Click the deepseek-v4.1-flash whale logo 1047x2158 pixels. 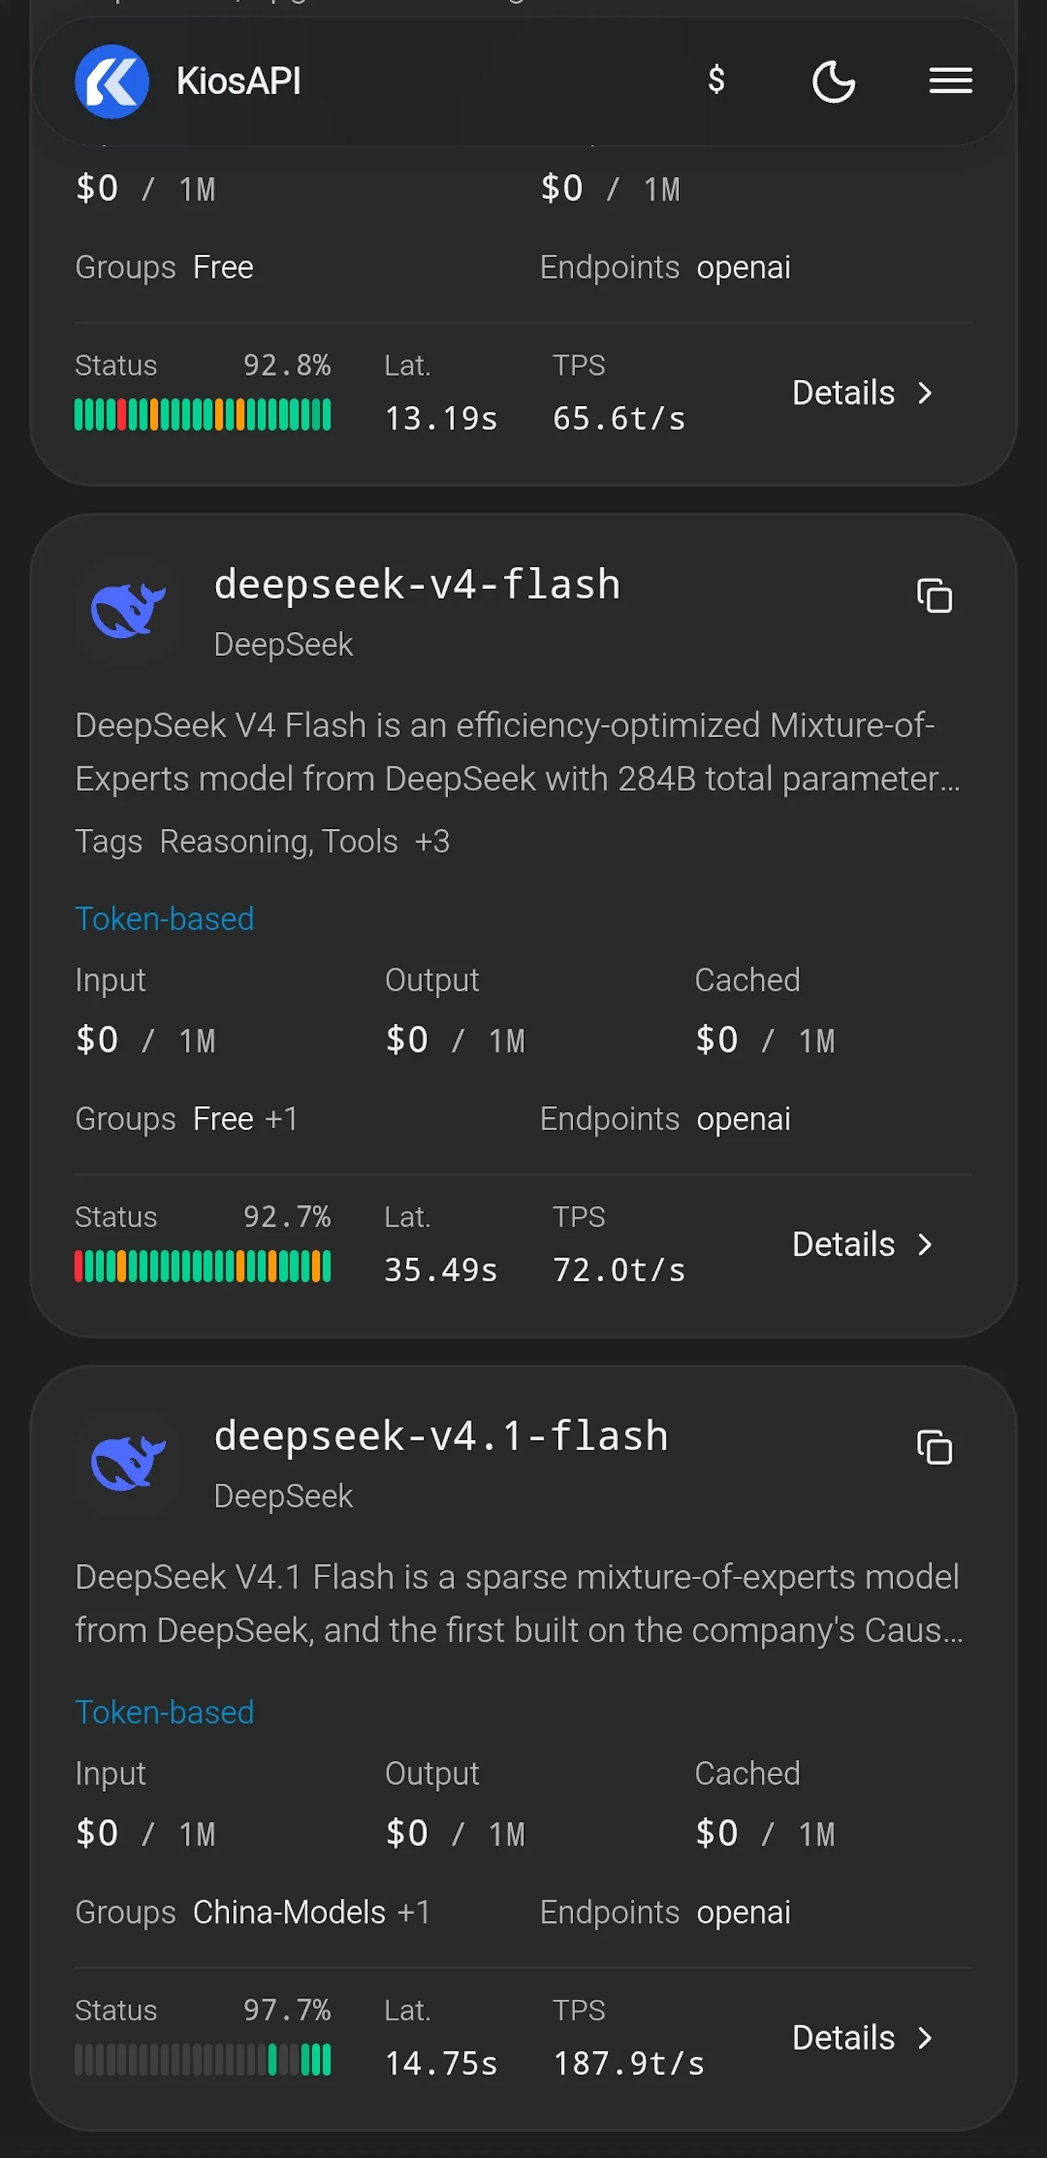[x=128, y=1462]
